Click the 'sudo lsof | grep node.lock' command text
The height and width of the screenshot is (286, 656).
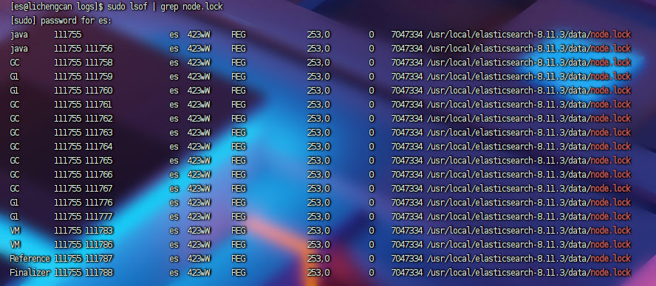pyautogui.click(x=165, y=7)
